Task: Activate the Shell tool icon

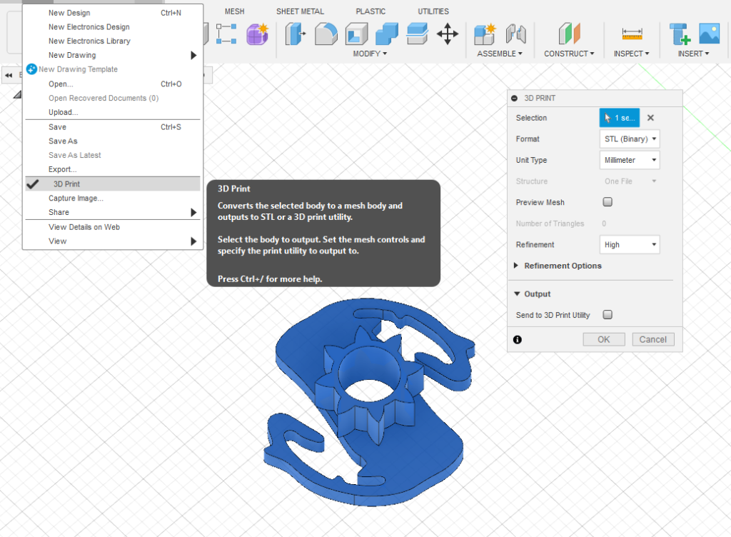Action: point(356,34)
